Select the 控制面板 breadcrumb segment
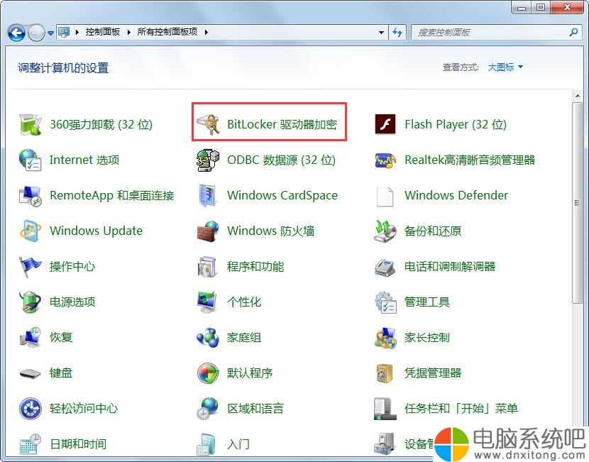The image size is (589, 462). (x=103, y=32)
